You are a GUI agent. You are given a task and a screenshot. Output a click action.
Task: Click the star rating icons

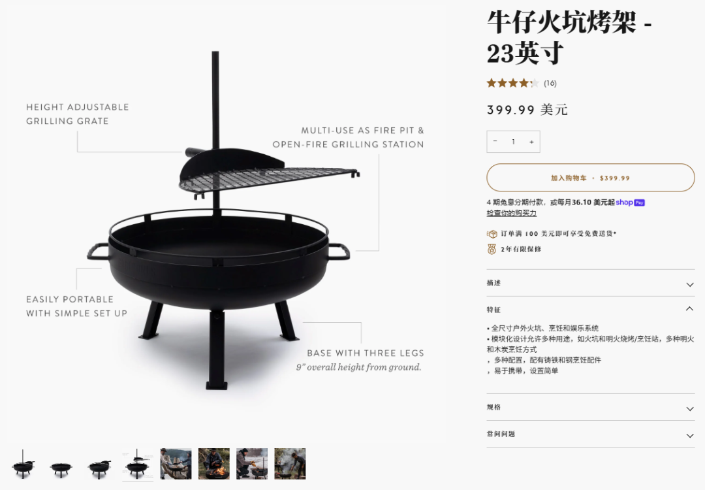pyautogui.click(x=512, y=83)
